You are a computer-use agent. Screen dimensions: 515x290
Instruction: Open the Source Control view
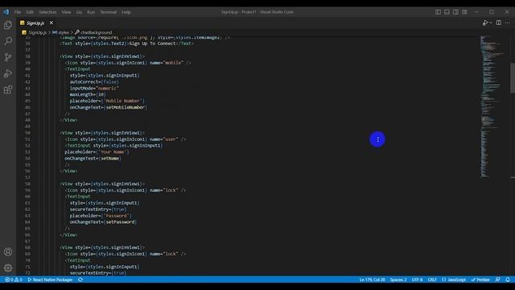[8, 57]
